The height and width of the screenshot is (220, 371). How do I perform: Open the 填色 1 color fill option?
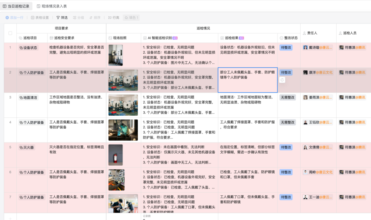click(x=131, y=17)
